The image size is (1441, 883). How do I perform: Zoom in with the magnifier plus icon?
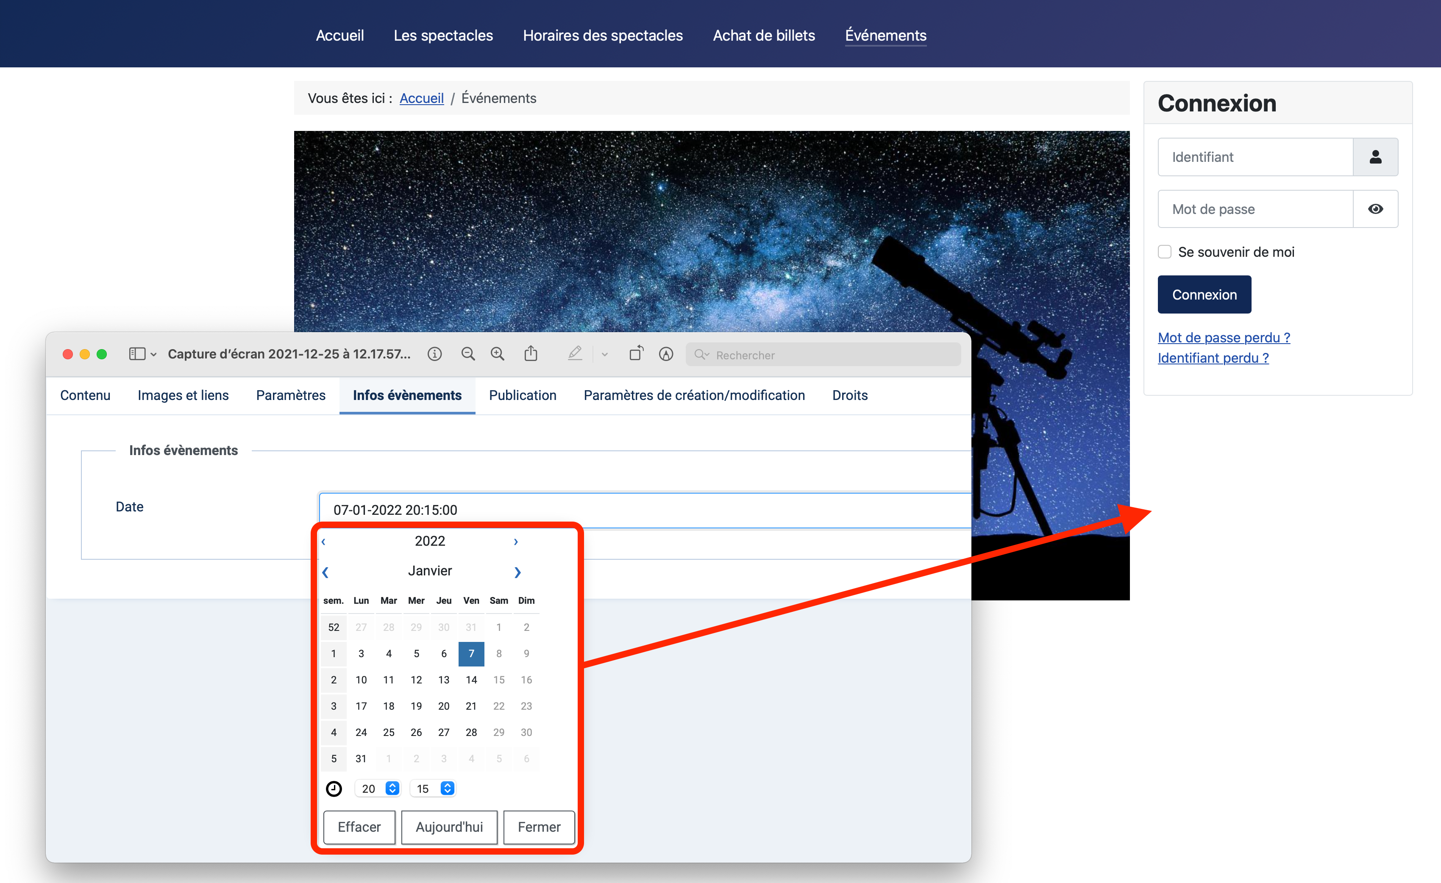coord(498,354)
